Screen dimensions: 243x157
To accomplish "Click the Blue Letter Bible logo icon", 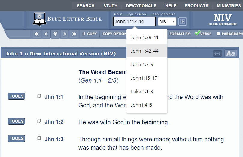I will coord(39,19).
